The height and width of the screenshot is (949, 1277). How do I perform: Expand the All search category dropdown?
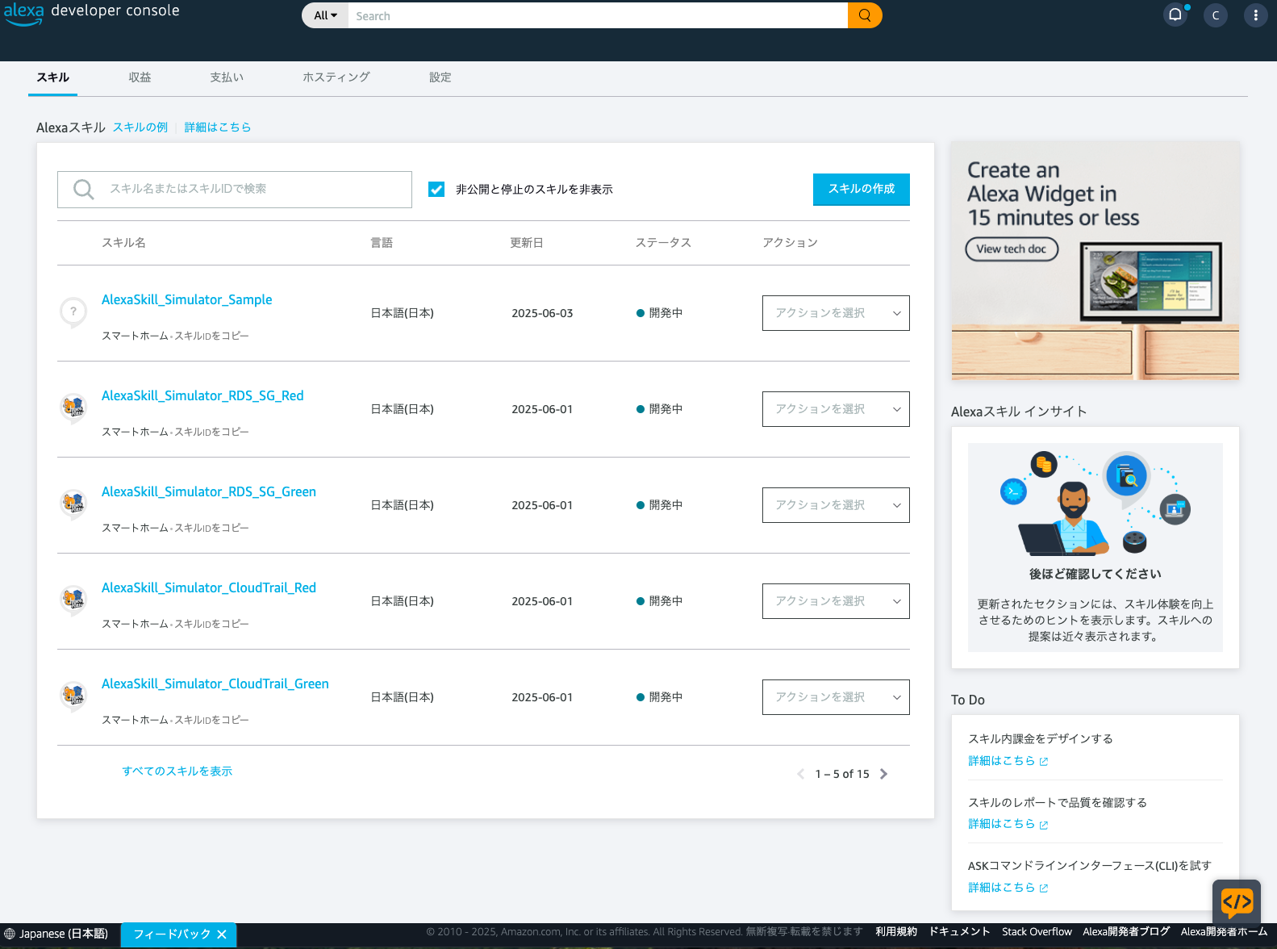(x=325, y=15)
